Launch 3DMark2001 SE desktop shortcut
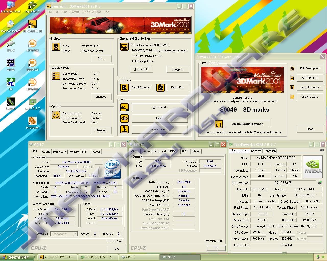 32,26
